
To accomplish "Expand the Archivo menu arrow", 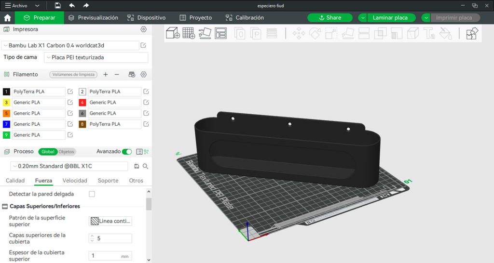I will pyautogui.click(x=37, y=6).
